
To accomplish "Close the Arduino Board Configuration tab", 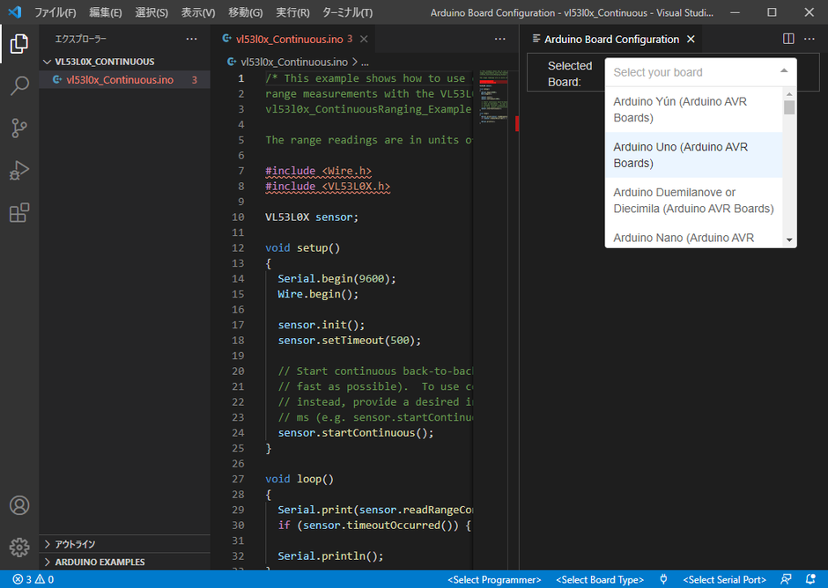I will pyautogui.click(x=691, y=39).
